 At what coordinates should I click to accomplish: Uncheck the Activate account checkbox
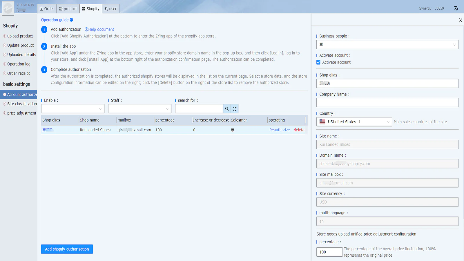(318, 62)
